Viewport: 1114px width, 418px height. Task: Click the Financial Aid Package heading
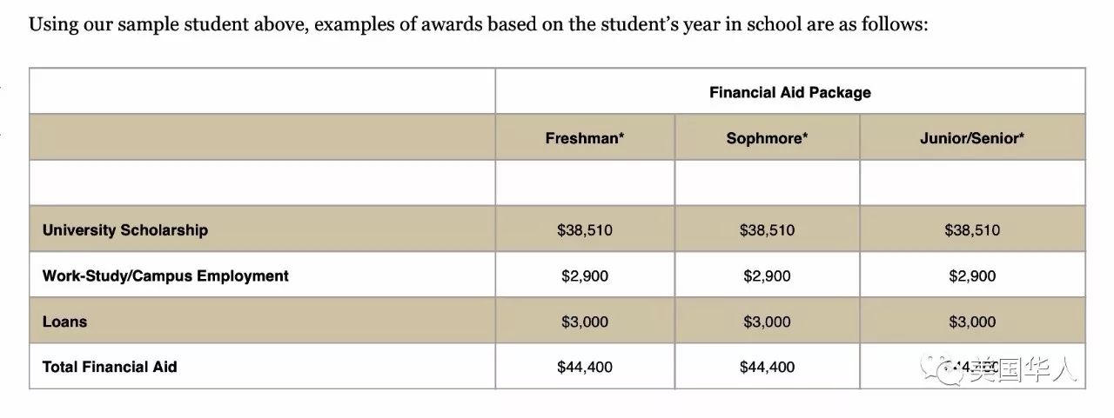pos(790,92)
